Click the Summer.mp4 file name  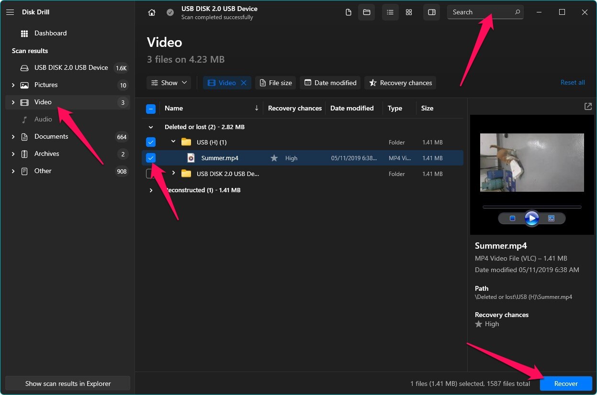220,158
